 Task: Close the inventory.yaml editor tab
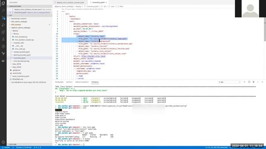click(106, 2)
